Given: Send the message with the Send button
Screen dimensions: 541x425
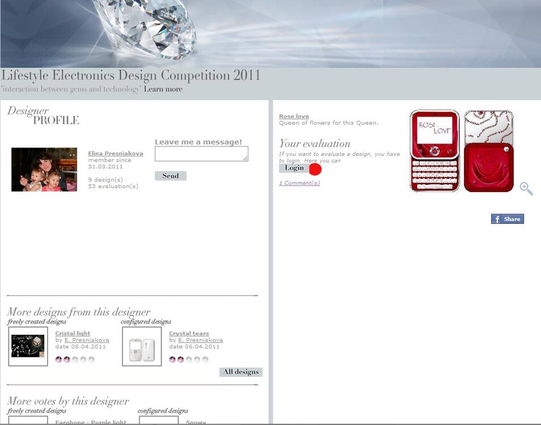Looking at the screenshot, I should coord(171,176).
